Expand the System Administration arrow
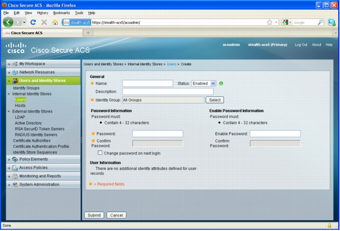The image size is (340, 231). coord(9,185)
